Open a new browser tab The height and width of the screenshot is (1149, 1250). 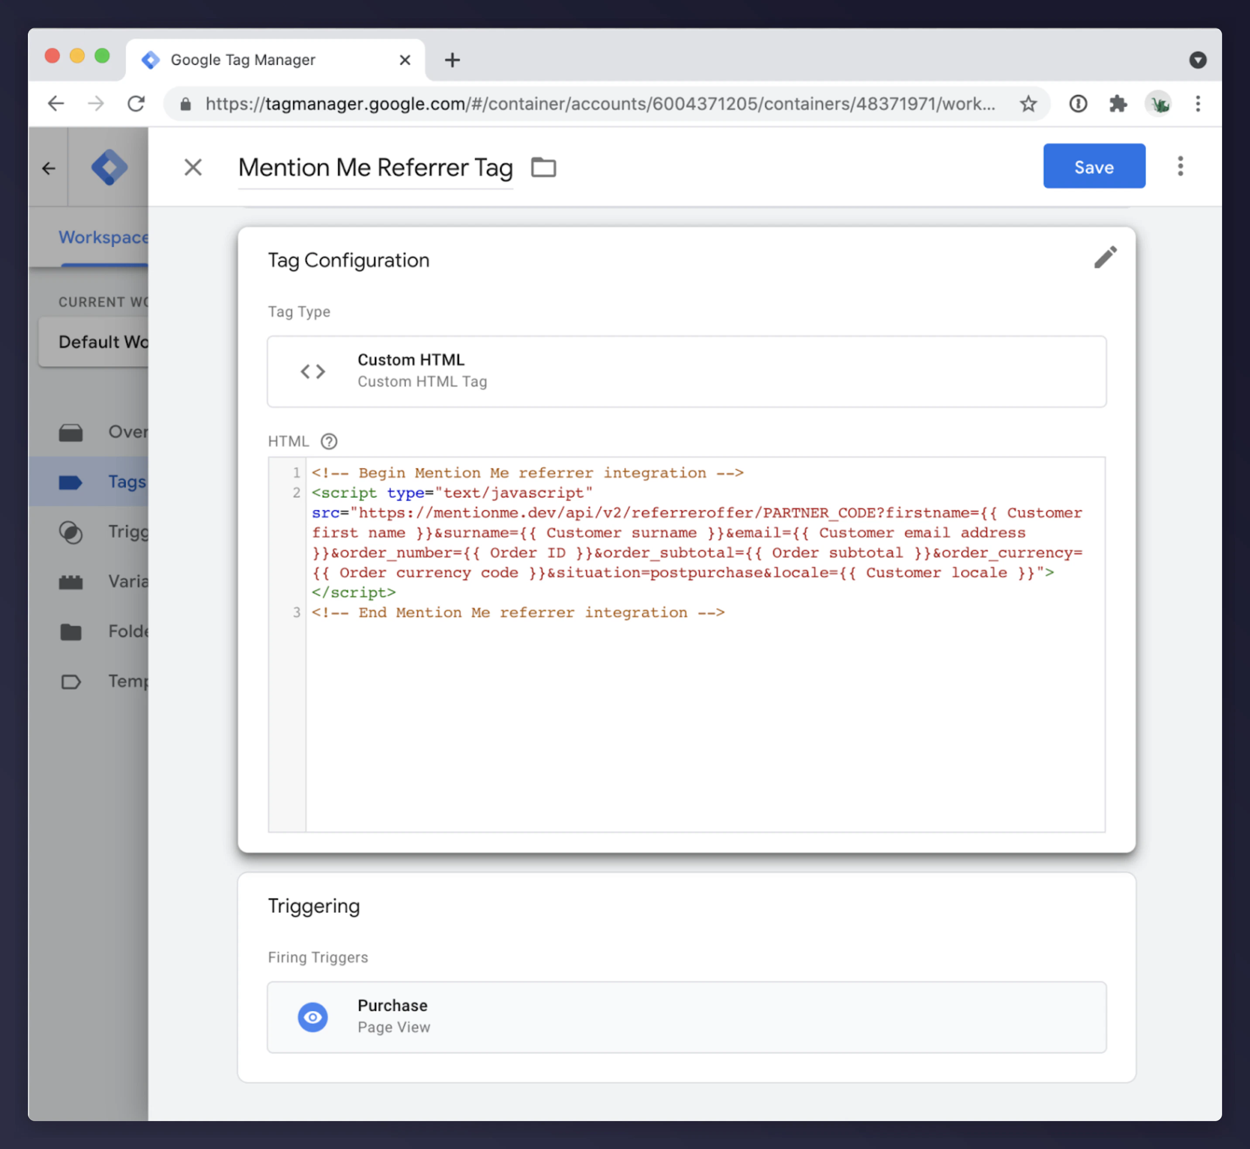point(453,60)
